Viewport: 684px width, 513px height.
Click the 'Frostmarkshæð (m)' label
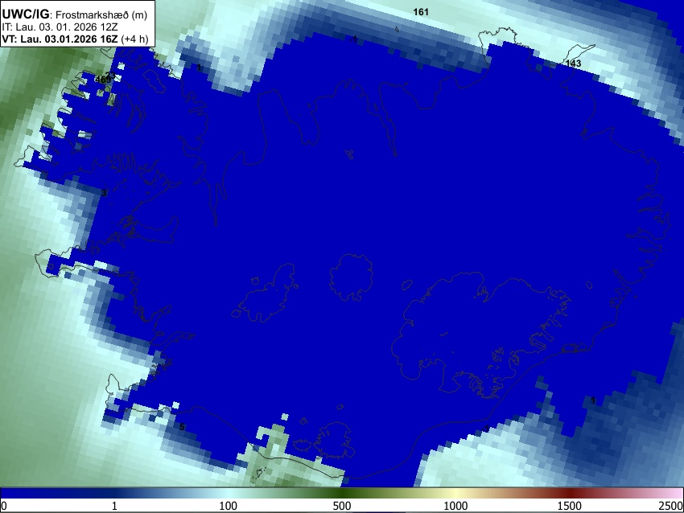pos(101,14)
